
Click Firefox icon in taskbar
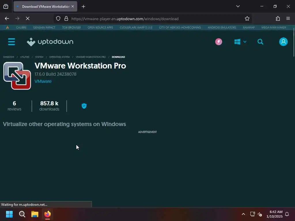click(48, 214)
